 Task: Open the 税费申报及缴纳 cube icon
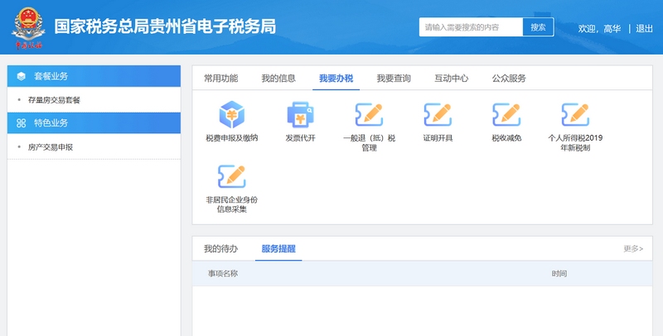[232, 114]
